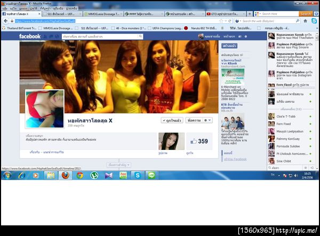Image resolution: width=320 pixels, height=236 pixels.
Task: Open the Windows Start button
Action: point(7,175)
